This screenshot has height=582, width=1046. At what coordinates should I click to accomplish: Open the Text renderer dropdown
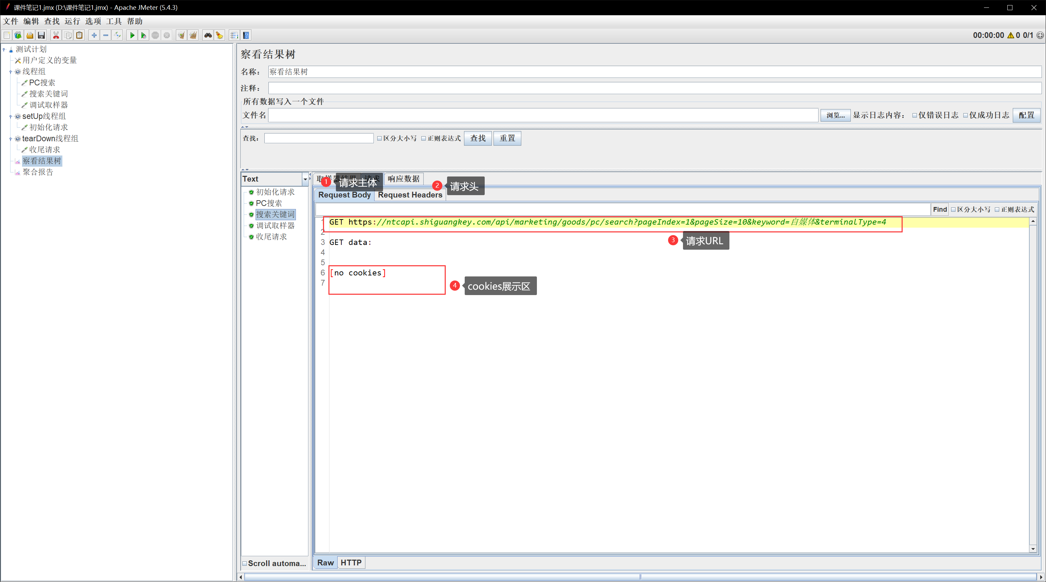(305, 179)
